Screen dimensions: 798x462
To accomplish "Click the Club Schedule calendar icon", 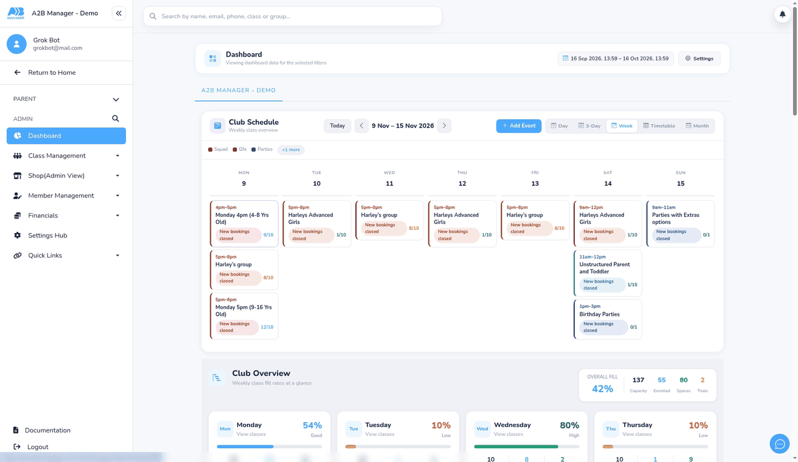I will (x=218, y=126).
